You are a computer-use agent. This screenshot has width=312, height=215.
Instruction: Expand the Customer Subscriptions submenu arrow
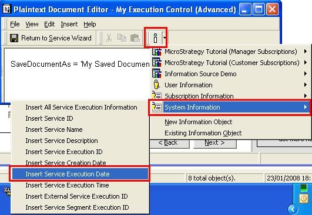coord(306,63)
